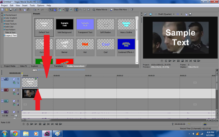Solo video track 2
This screenshot has width=219, height=137.
click(x=18, y=90)
